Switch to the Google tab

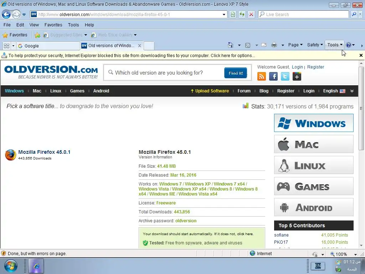click(48, 46)
